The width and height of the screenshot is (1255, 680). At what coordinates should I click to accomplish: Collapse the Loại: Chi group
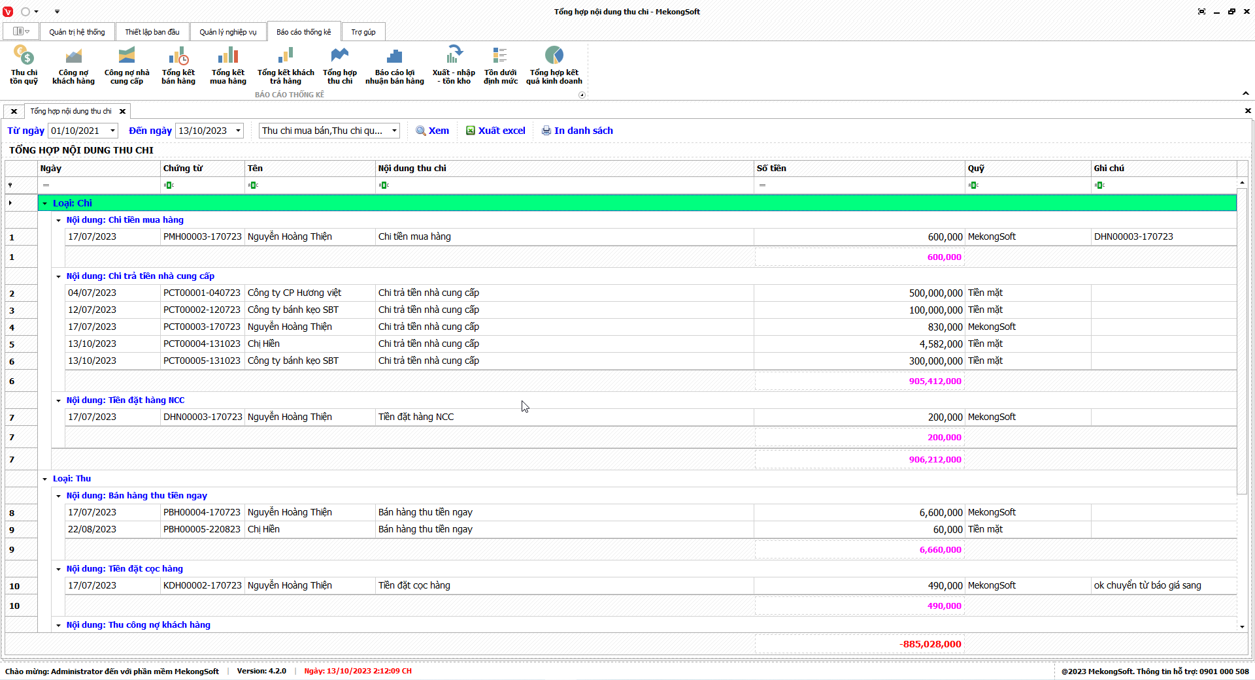(x=45, y=204)
